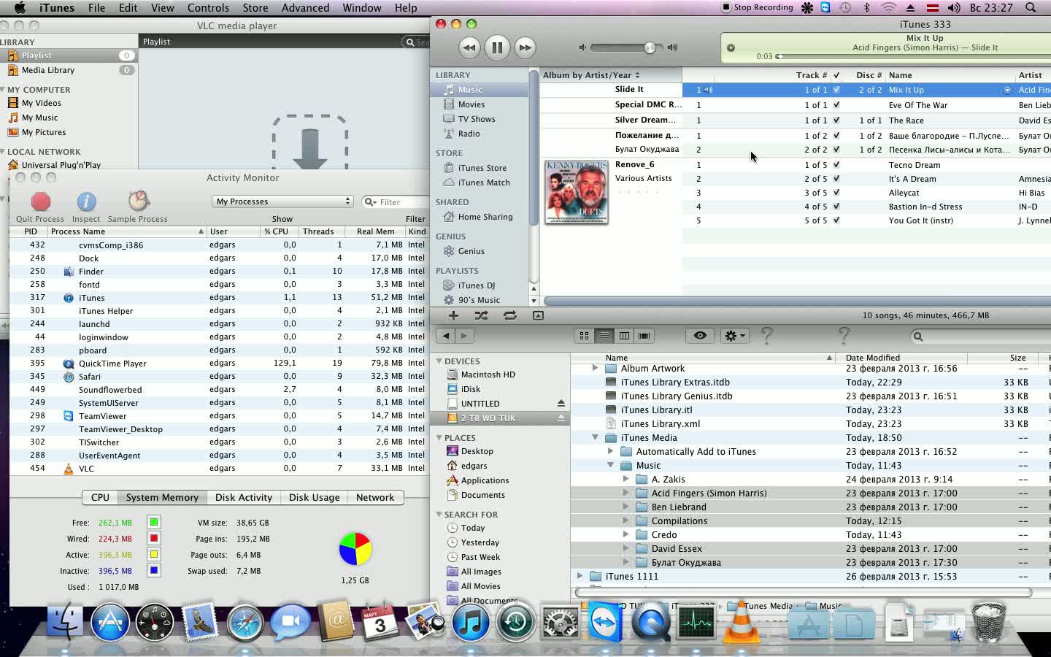Skip to next track in iTunes

click(525, 48)
